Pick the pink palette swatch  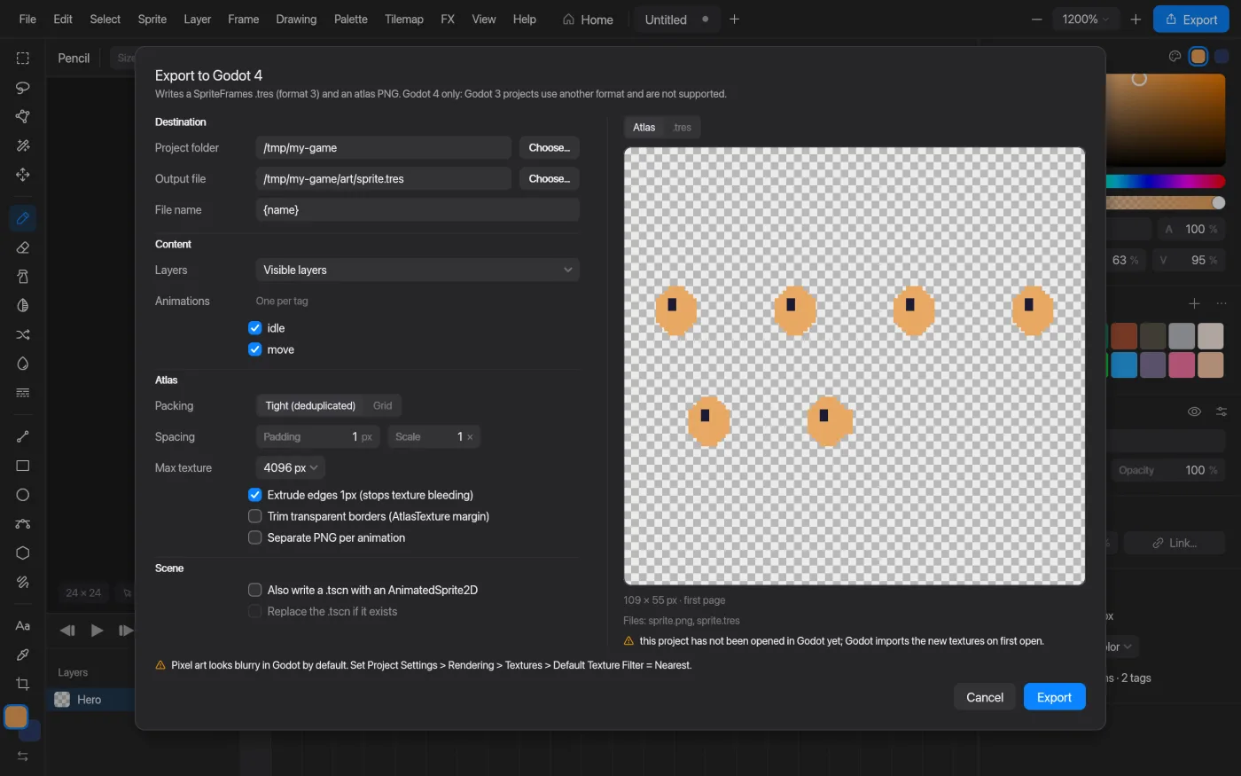(x=1182, y=364)
